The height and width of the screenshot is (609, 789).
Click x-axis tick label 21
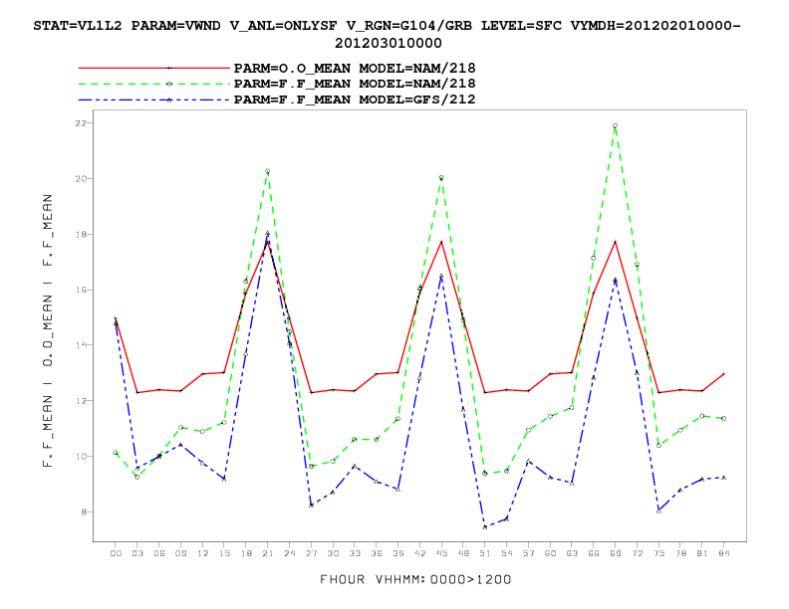pyautogui.click(x=268, y=553)
